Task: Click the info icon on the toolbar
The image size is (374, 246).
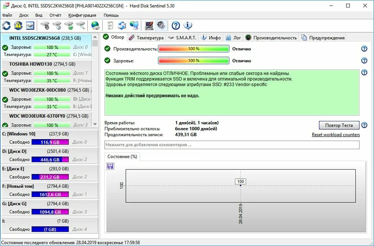Action: 187,26
